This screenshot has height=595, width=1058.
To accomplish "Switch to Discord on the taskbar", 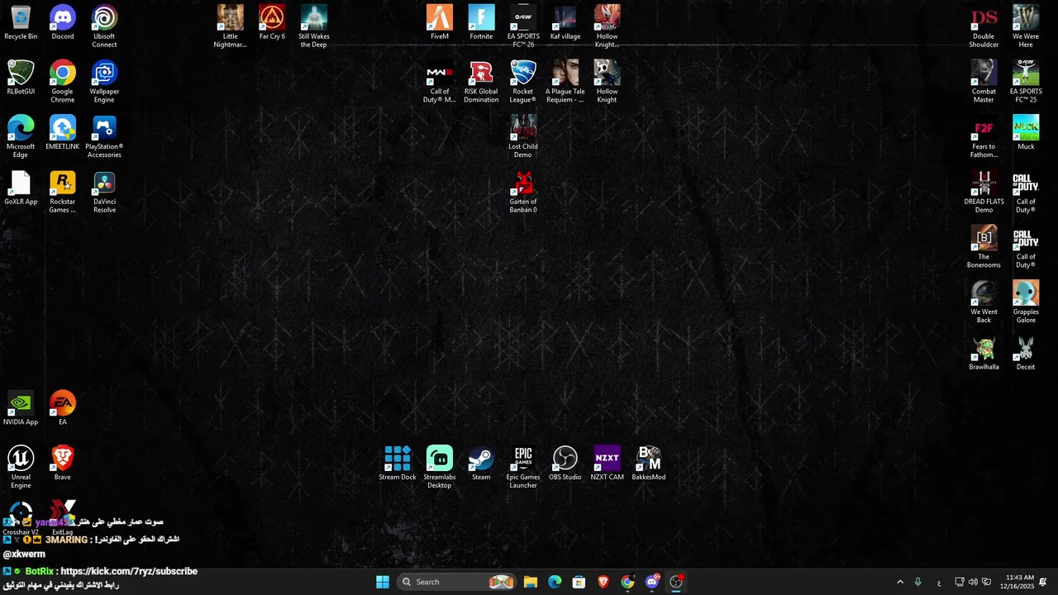I will click(x=652, y=582).
